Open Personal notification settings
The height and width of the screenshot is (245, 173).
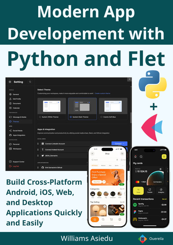[14, 144]
